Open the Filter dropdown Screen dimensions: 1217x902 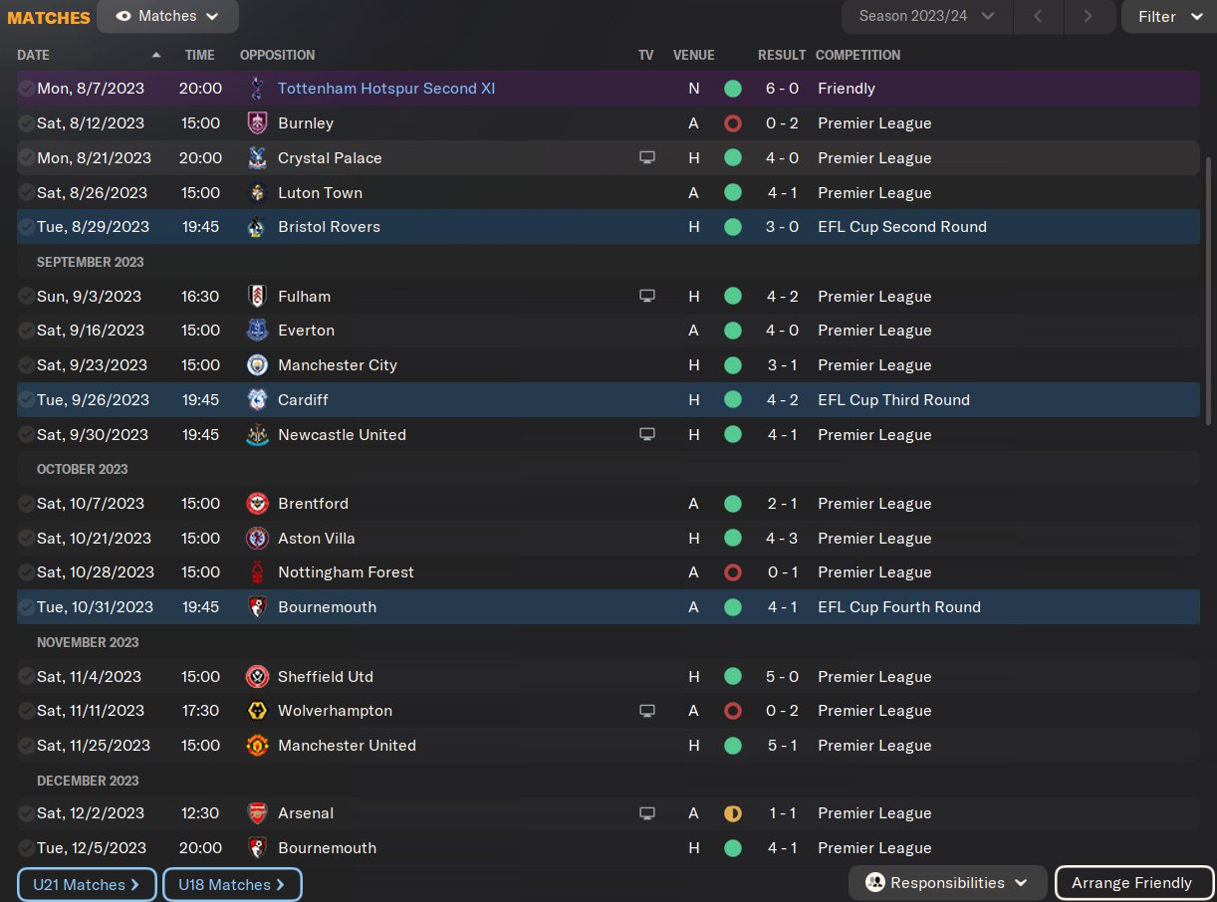pos(1169,16)
